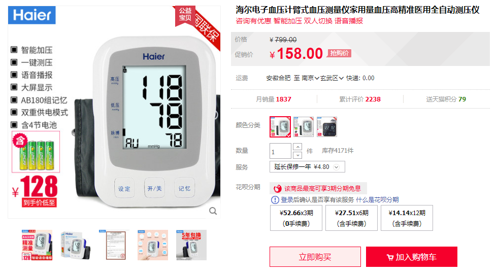
Task: Select the ¥52.66x3期 installment plan
Action: (x=296, y=218)
